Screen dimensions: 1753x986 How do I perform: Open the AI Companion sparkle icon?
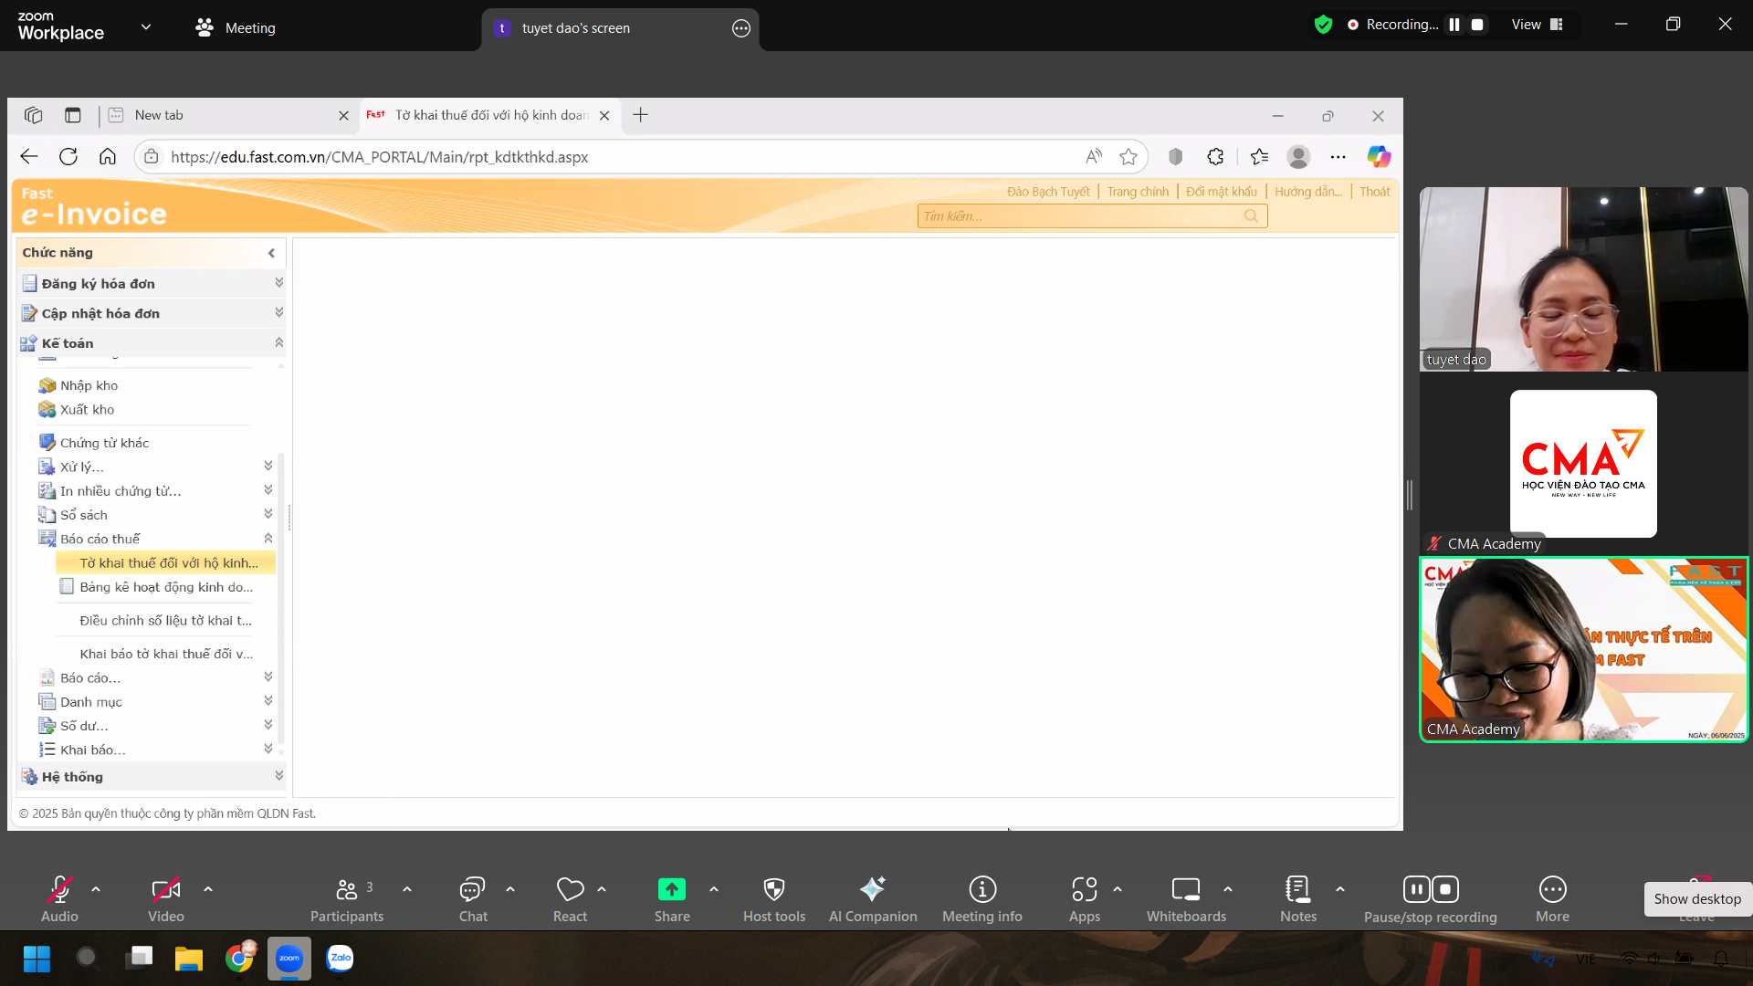click(x=872, y=888)
